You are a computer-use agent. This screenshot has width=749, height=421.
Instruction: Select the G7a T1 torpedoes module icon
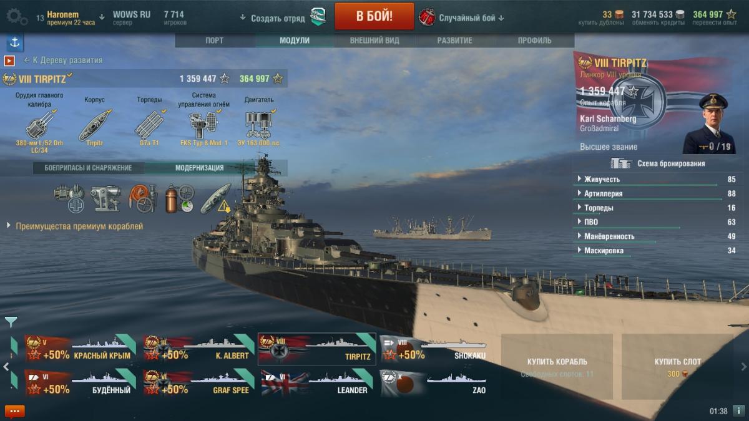[x=149, y=124]
